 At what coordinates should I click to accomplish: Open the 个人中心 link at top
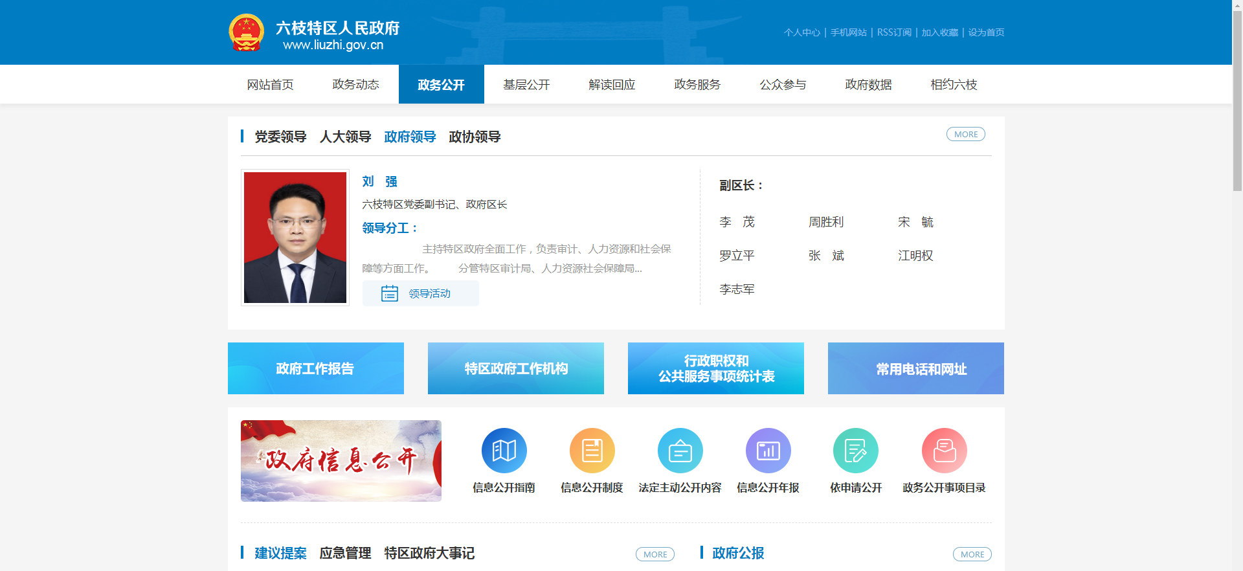(801, 32)
